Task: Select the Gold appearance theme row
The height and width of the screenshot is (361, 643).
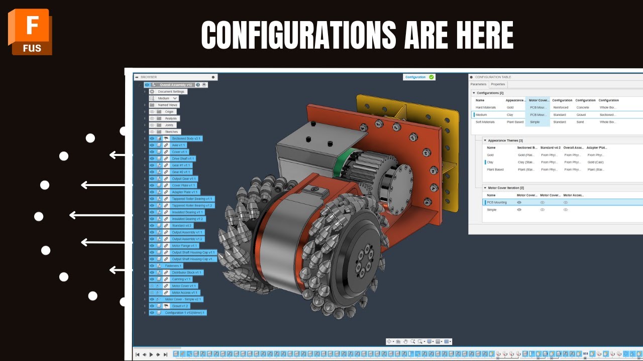Action: pyautogui.click(x=563, y=155)
